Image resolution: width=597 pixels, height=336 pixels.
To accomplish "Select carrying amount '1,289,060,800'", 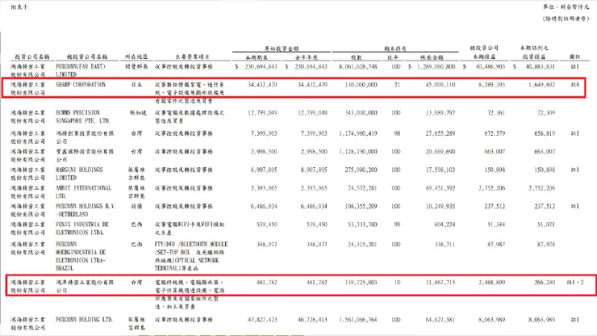I will [x=436, y=66].
